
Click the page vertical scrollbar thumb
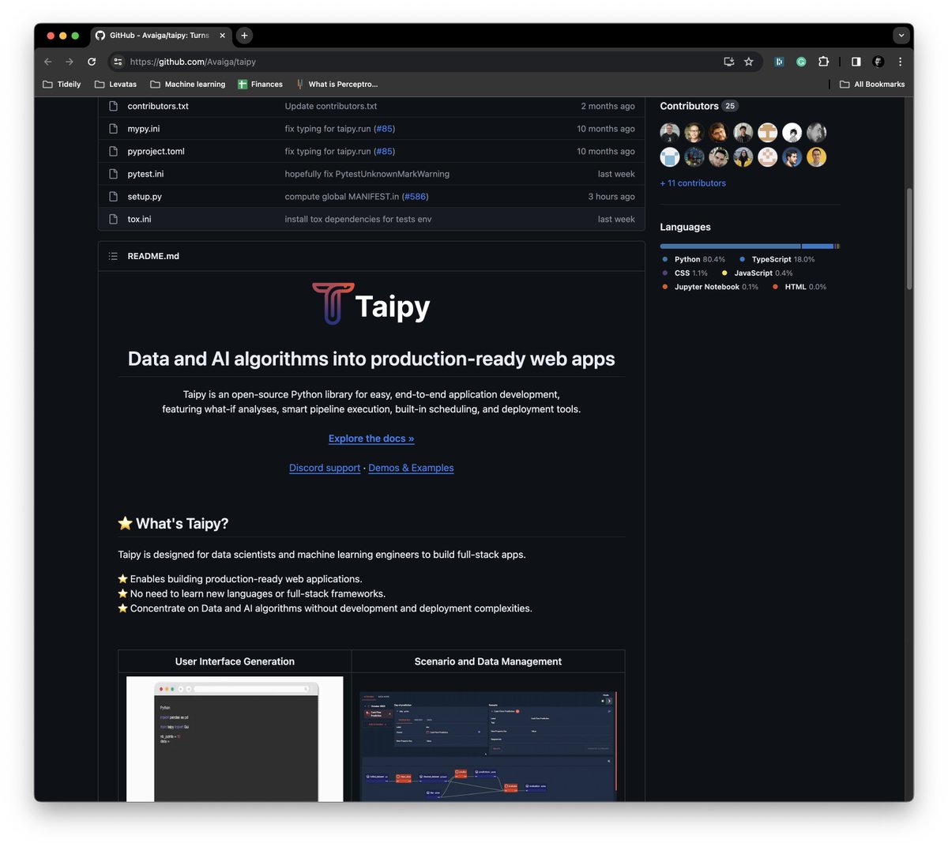[x=908, y=239]
